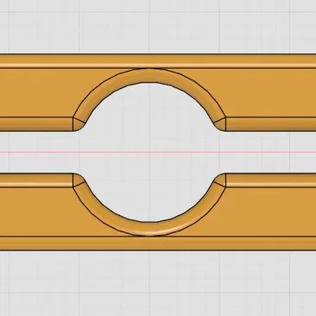The image size is (316, 316).
Task: Select the rounded fillet arc below the hole
Action: coord(149,229)
